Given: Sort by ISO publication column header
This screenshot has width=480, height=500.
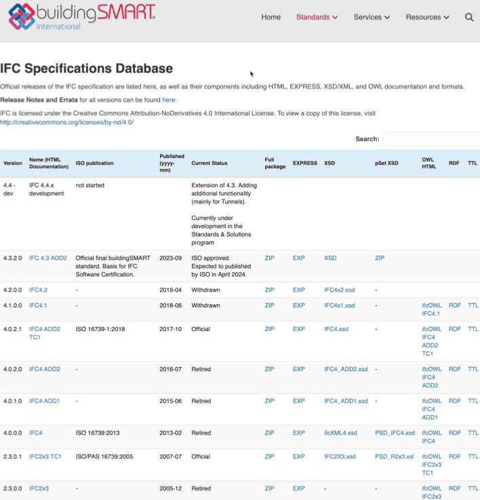Looking at the screenshot, I should point(94,163).
